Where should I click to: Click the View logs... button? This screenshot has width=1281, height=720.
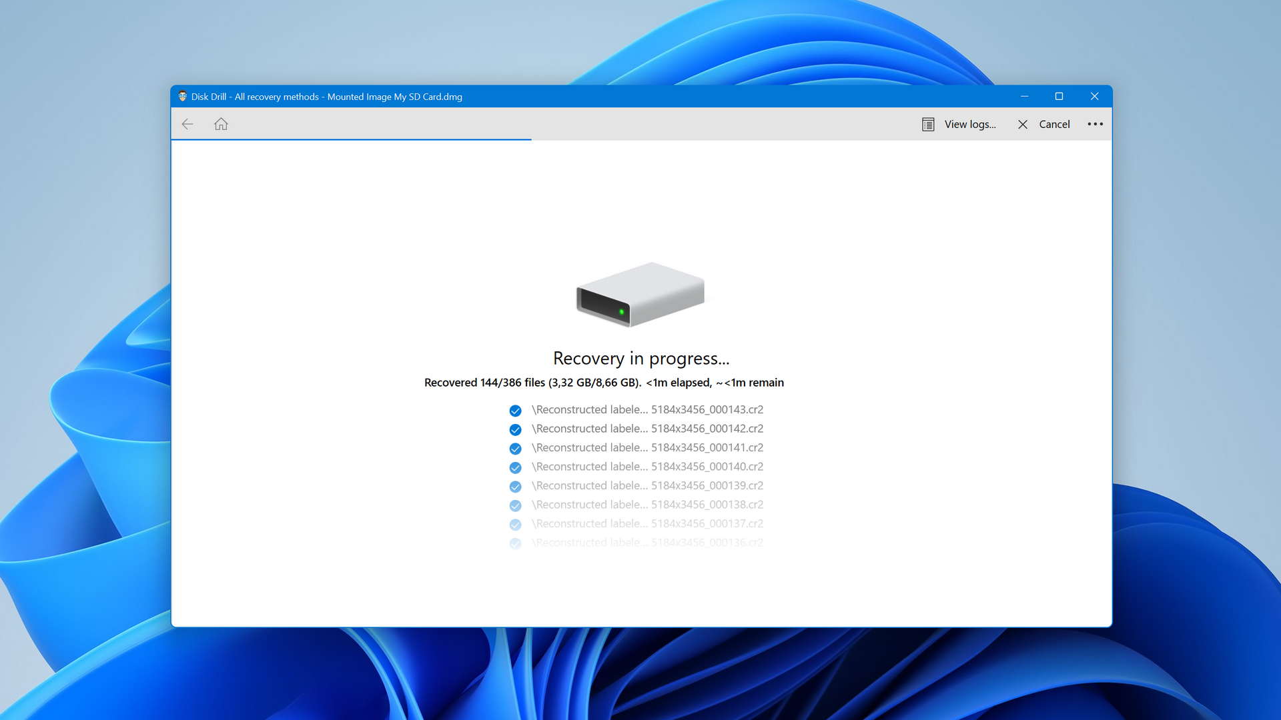pyautogui.click(x=959, y=125)
